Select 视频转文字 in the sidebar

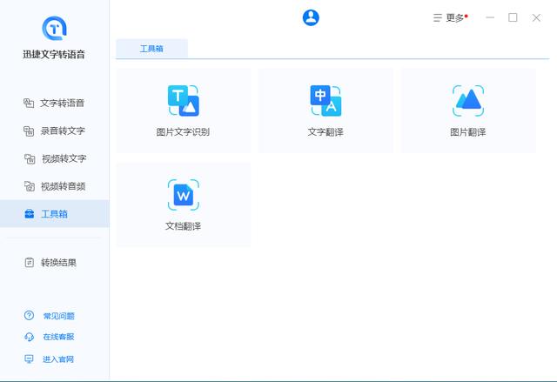point(54,158)
